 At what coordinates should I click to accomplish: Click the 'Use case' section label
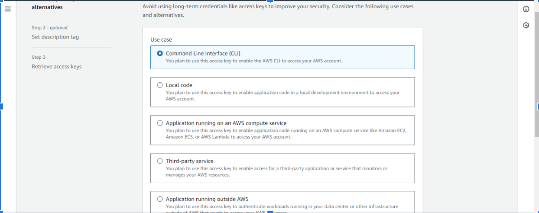pyautogui.click(x=161, y=39)
